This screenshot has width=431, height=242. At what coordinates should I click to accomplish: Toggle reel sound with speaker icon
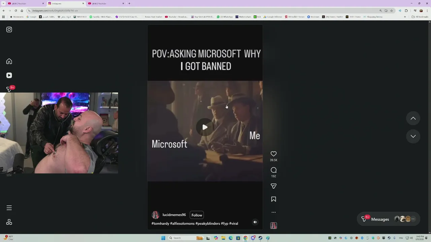point(255,222)
